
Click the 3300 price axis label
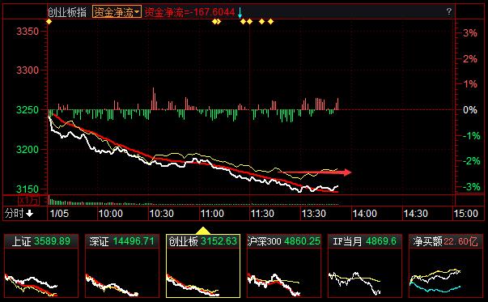point(28,70)
